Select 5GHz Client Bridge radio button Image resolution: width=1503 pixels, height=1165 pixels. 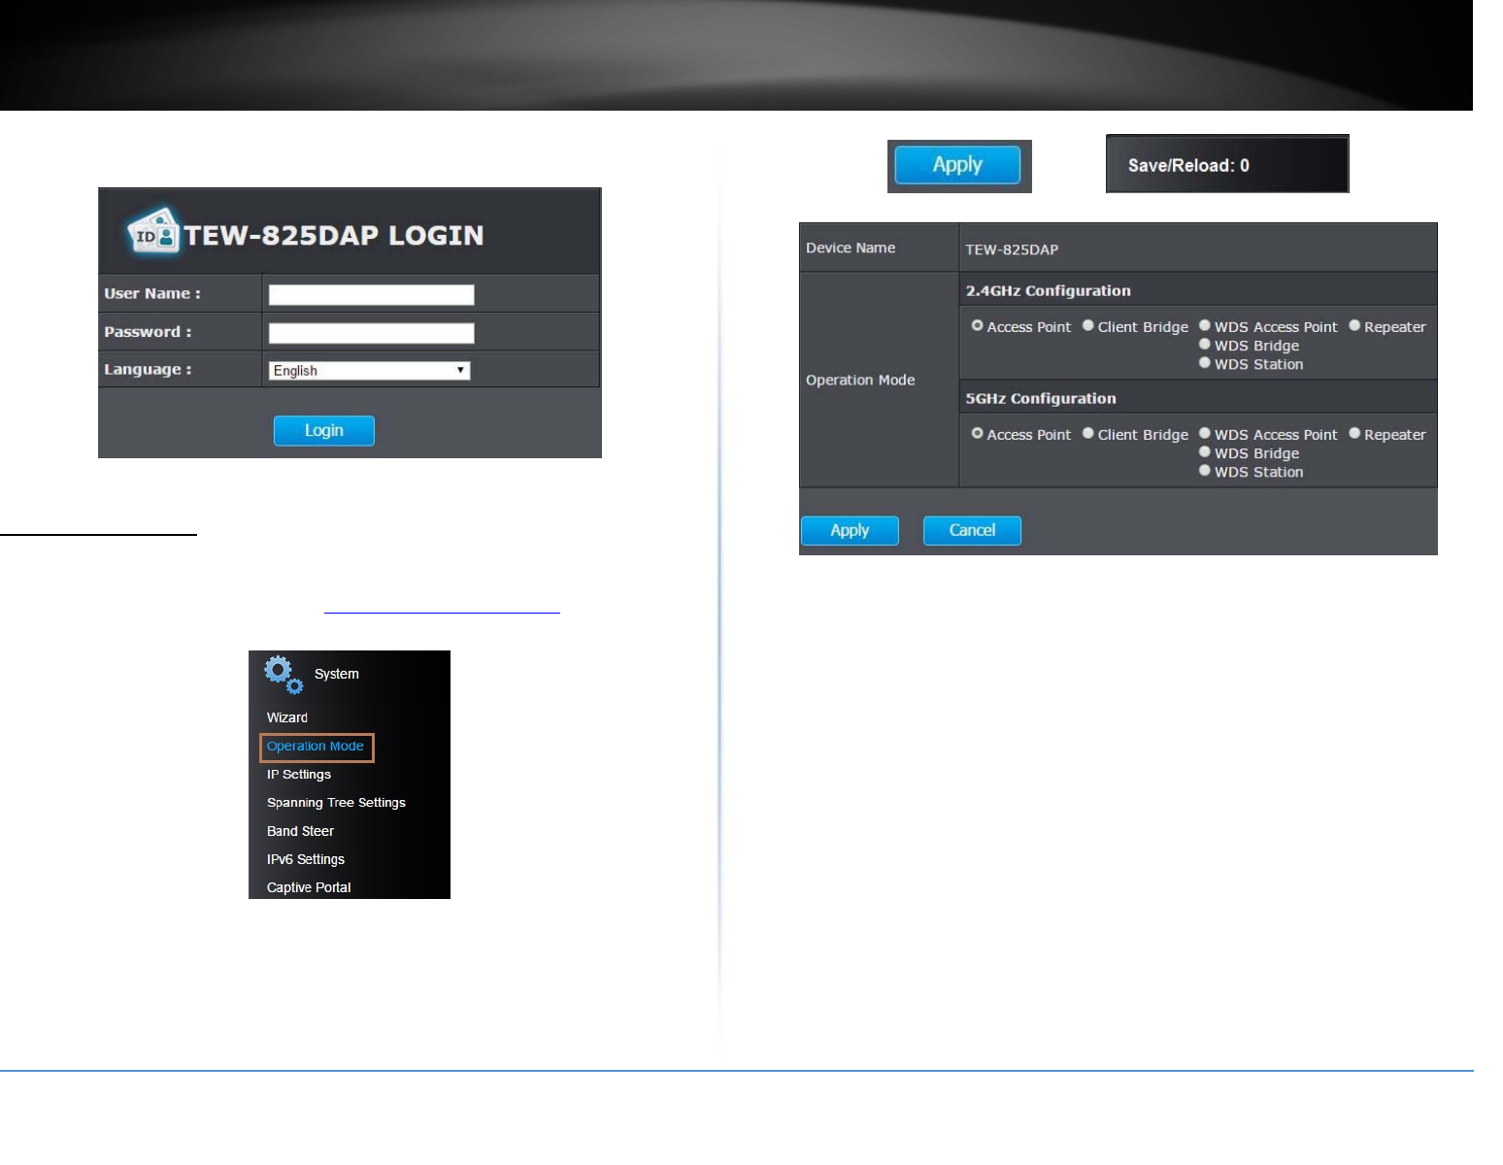[1088, 434]
